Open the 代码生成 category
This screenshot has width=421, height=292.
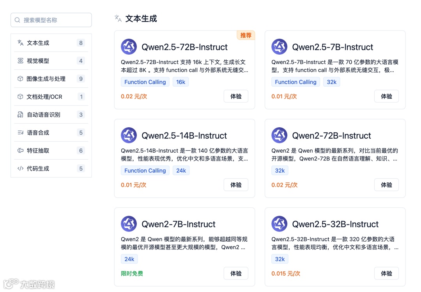tap(51, 169)
